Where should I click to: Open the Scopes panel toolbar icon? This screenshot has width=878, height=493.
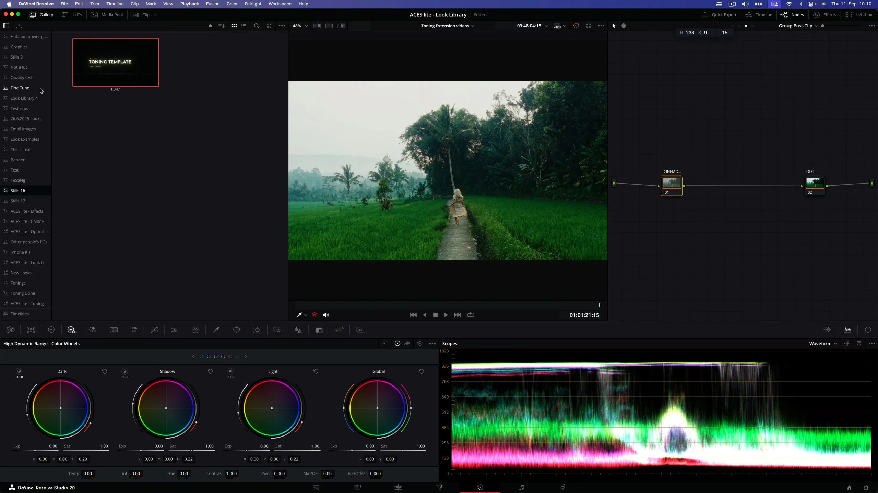click(847, 330)
